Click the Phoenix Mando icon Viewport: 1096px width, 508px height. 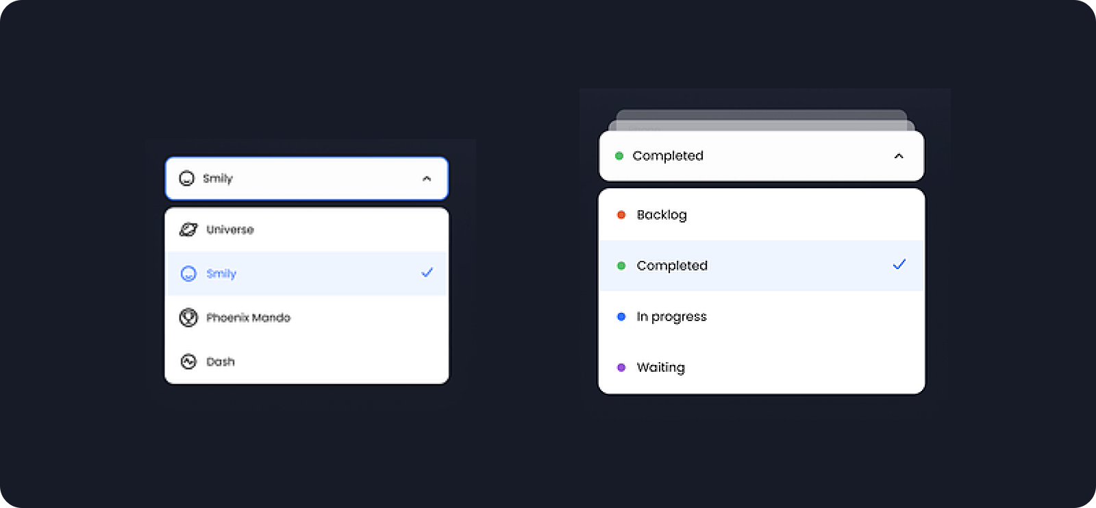coord(188,318)
